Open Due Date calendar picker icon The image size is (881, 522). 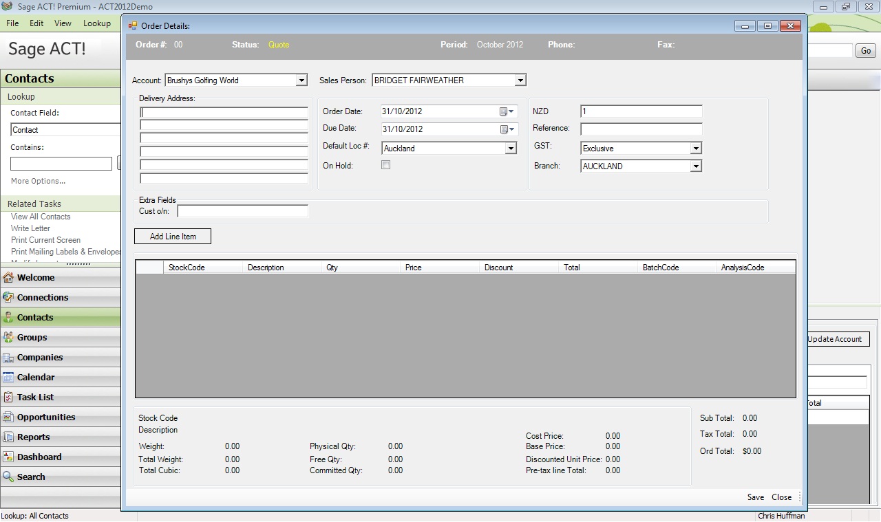click(507, 129)
